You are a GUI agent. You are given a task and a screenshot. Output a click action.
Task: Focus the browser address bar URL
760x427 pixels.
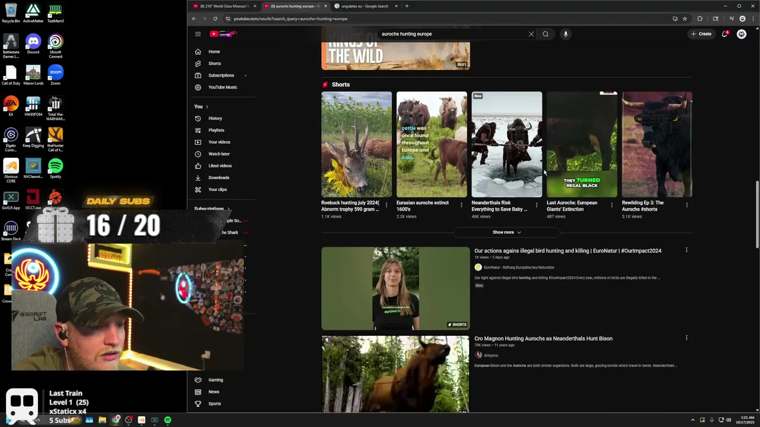pyautogui.click(x=290, y=18)
